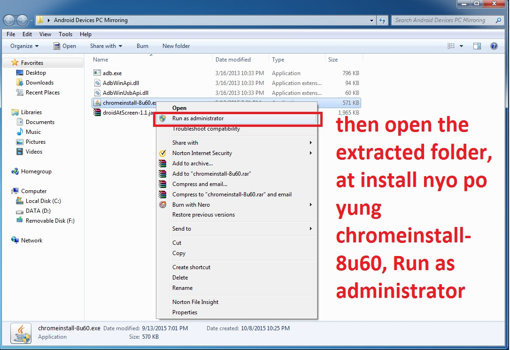This screenshot has width=510, height=350.
Task: Click the Libraries icon in sidebar
Action: (x=15, y=112)
